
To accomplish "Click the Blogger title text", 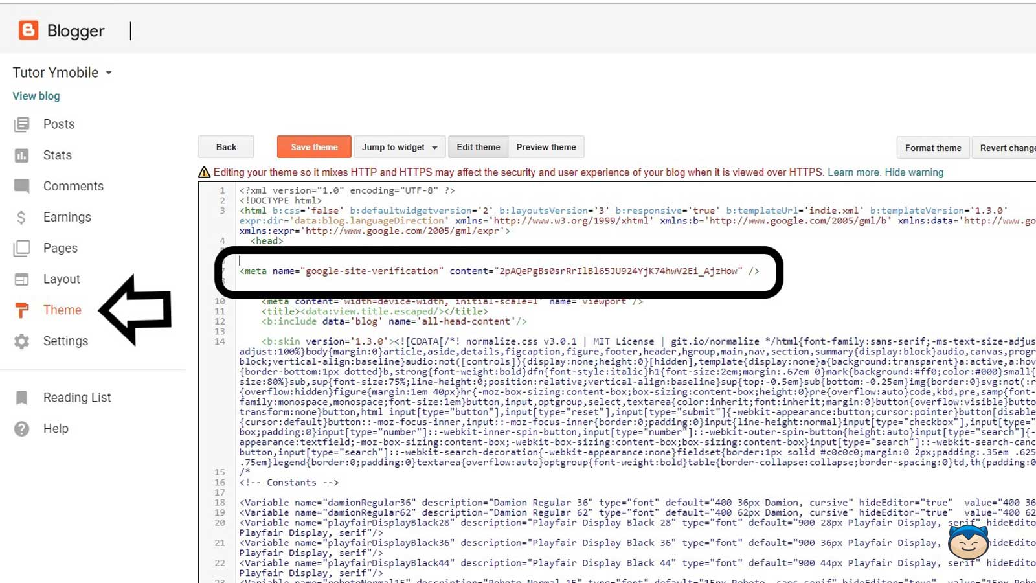I will tap(76, 30).
